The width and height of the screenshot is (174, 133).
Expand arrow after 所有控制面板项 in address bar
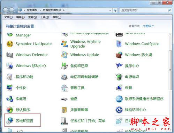click(x=64, y=10)
